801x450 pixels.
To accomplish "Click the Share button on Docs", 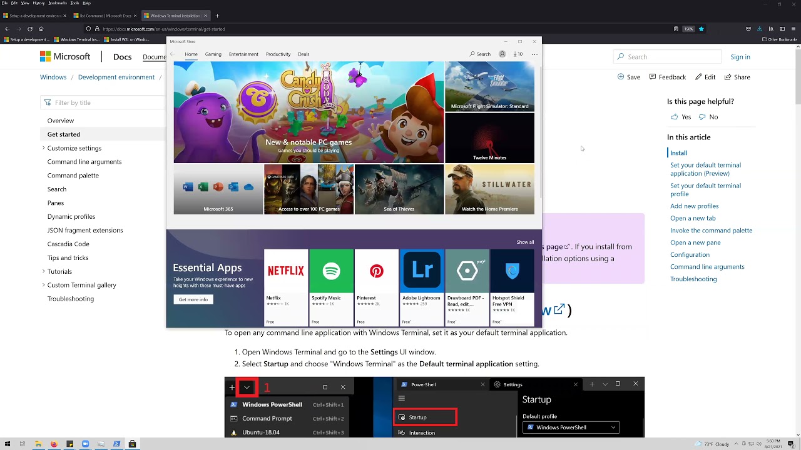I will (x=737, y=77).
